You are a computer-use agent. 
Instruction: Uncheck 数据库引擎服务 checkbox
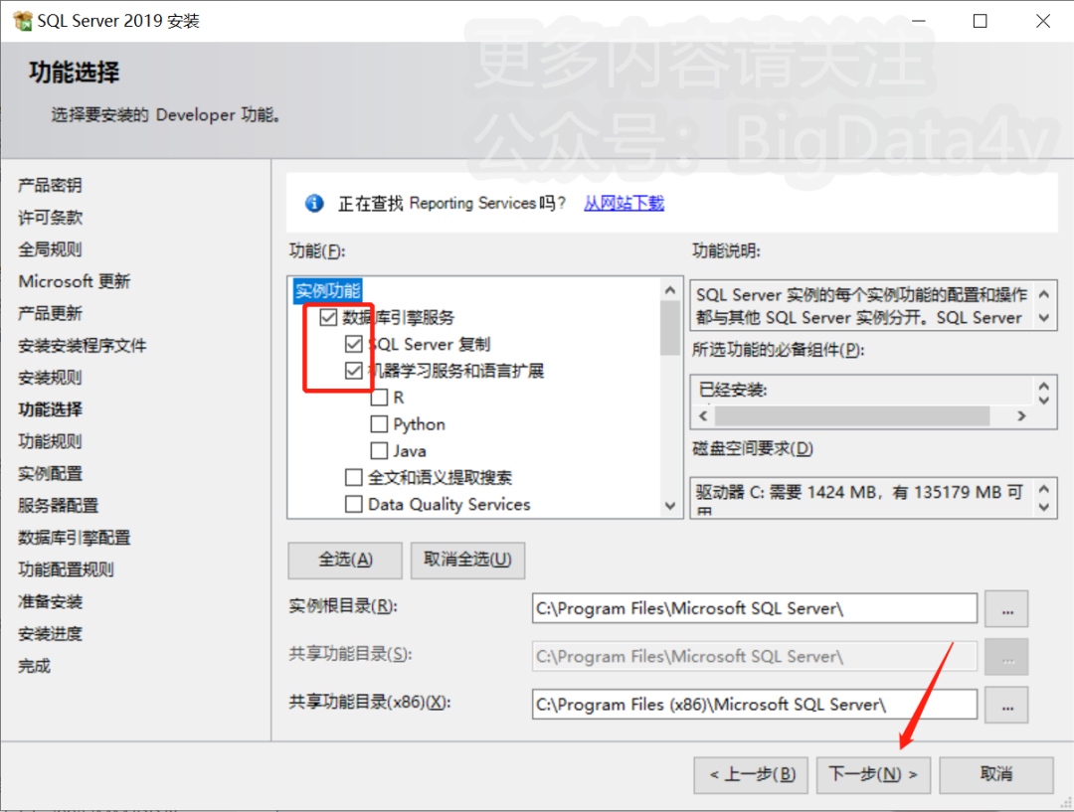pyautogui.click(x=328, y=317)
